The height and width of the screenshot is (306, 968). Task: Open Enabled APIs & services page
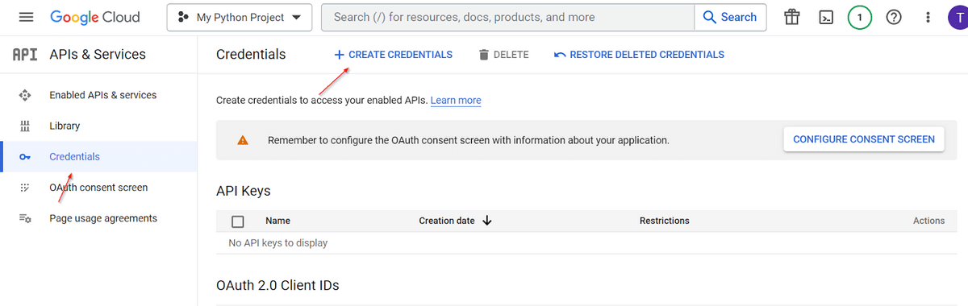(102, 95)
